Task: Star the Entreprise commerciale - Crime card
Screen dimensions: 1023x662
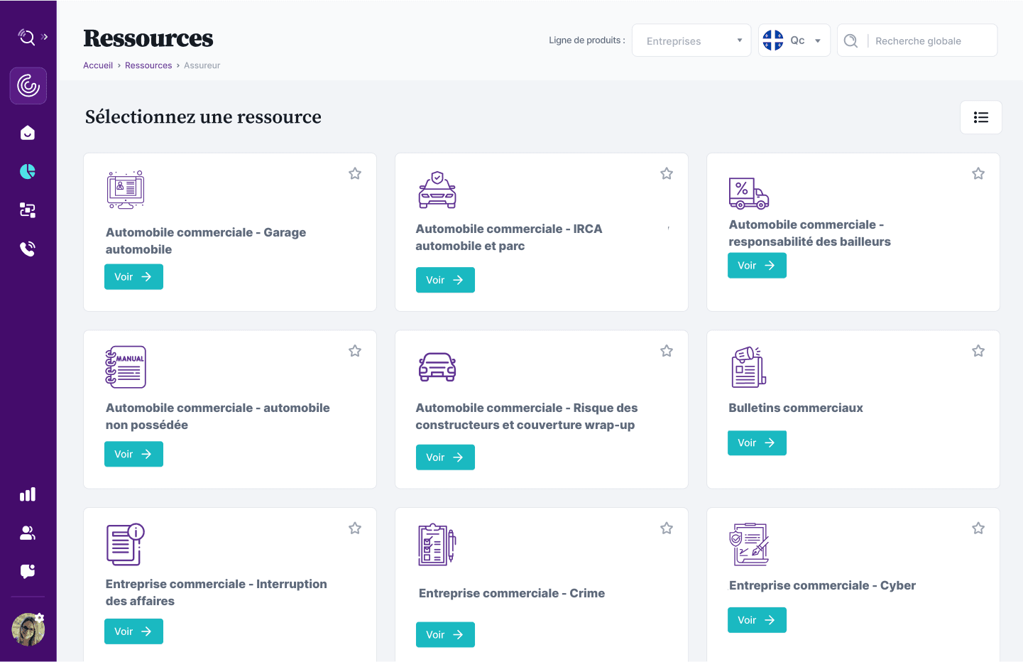Action: 666,528
